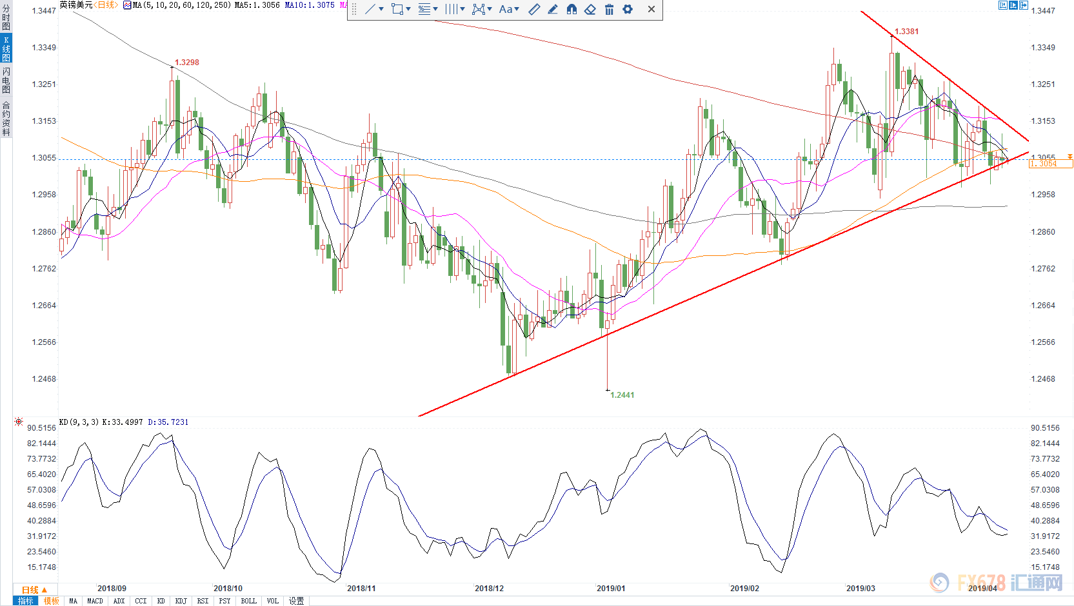Click the 1.3381 high price label
Screen dimensions: 1074x606
click(x=906, y=32)
